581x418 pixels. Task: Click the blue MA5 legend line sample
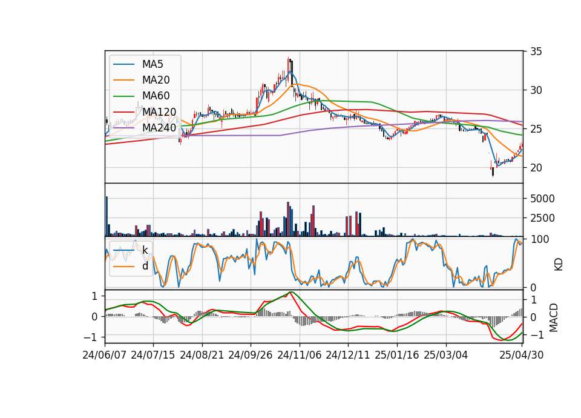point(123,64)
